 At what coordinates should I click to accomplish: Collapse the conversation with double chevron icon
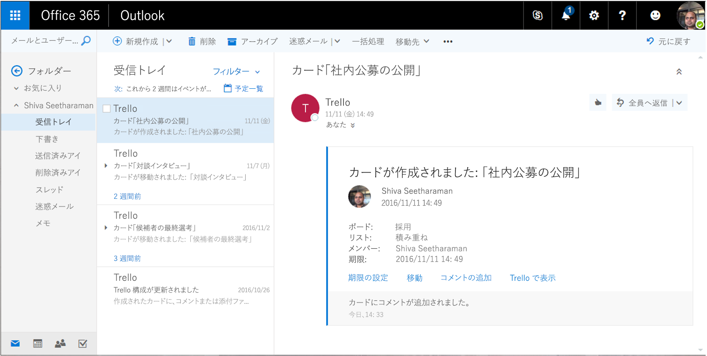(x=679, y=72)
